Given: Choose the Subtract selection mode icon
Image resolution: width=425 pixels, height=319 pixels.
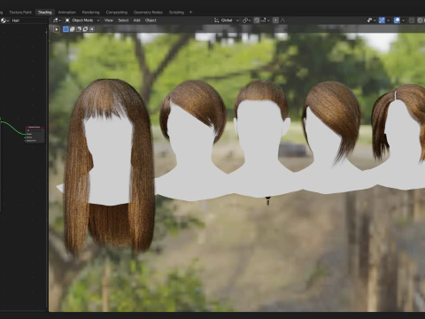Looking at the screenshot, I should [79, 29].
